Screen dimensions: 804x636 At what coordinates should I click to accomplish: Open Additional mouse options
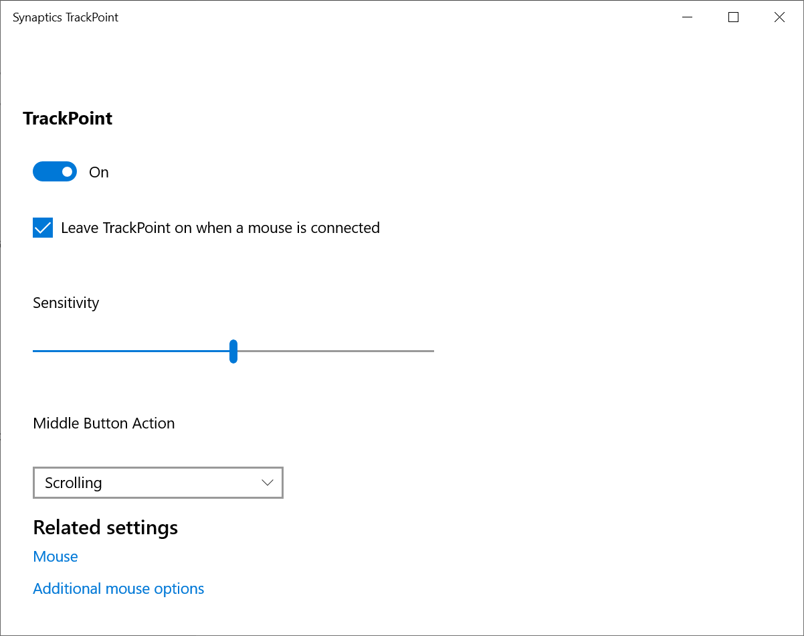(x=118, y=588)
